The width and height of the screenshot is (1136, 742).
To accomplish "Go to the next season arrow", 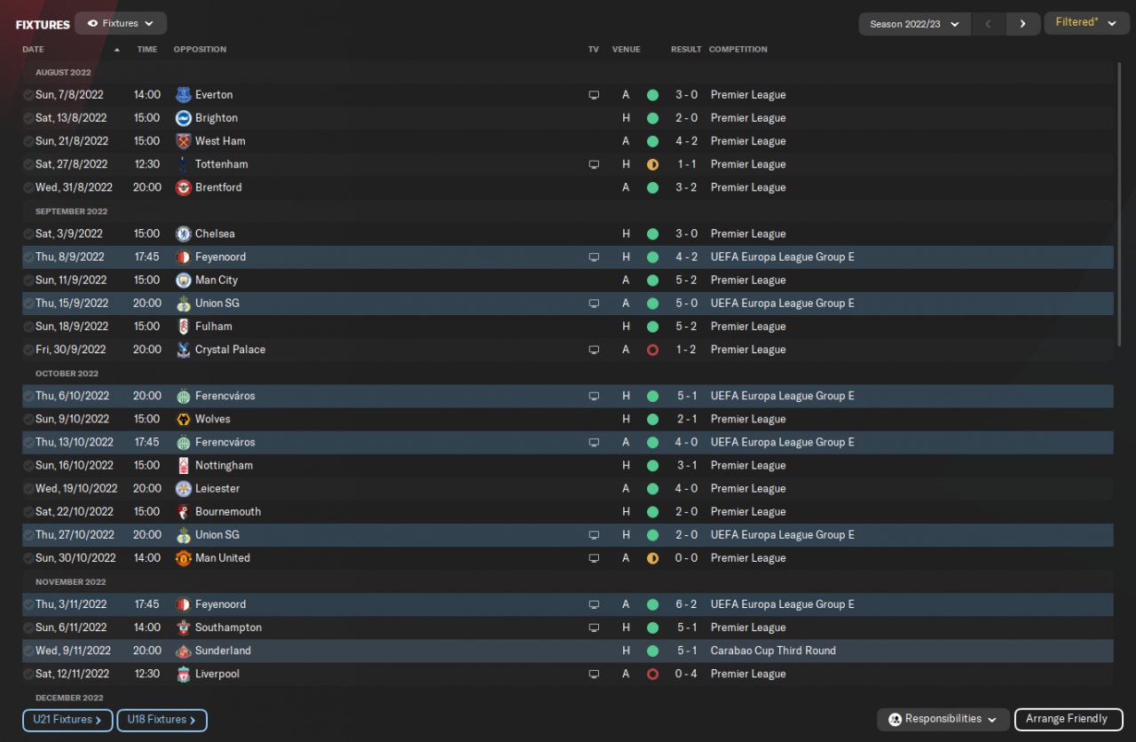I will [1022, 24].
